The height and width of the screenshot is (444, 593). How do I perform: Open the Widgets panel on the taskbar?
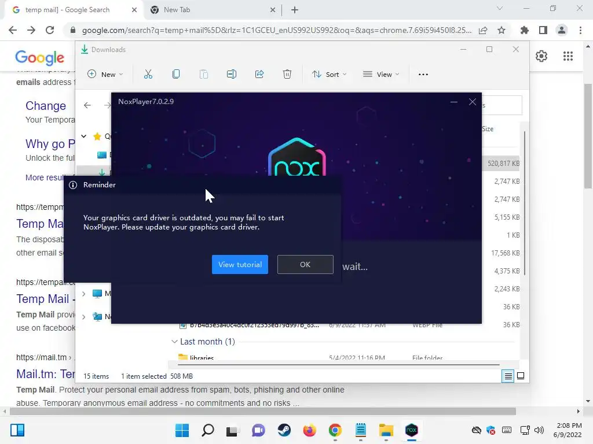pyautogui.click(x=17, y=430)
